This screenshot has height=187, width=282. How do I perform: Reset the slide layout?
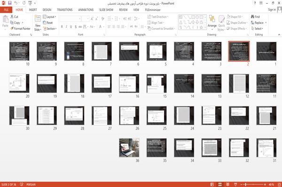48,22
